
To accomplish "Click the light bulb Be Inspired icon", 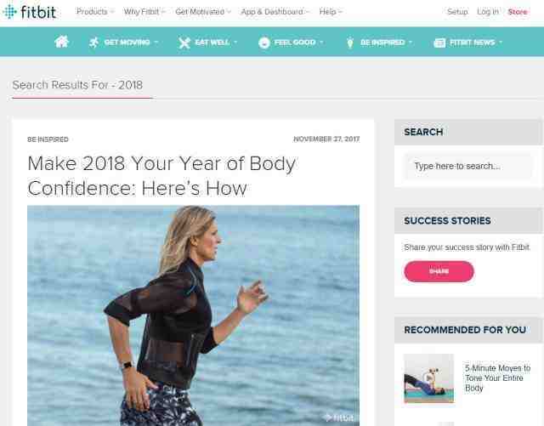I will coord(350,43).
